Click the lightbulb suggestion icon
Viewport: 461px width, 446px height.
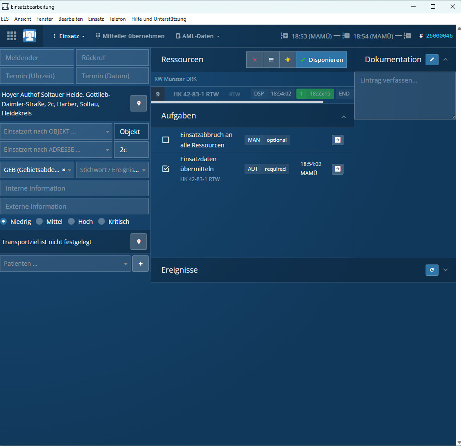pos(288,60)
